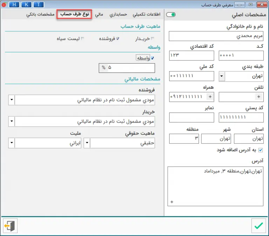Add telephone number with the plus icon
Screen dimensions: 269x236
pos(259,97)
